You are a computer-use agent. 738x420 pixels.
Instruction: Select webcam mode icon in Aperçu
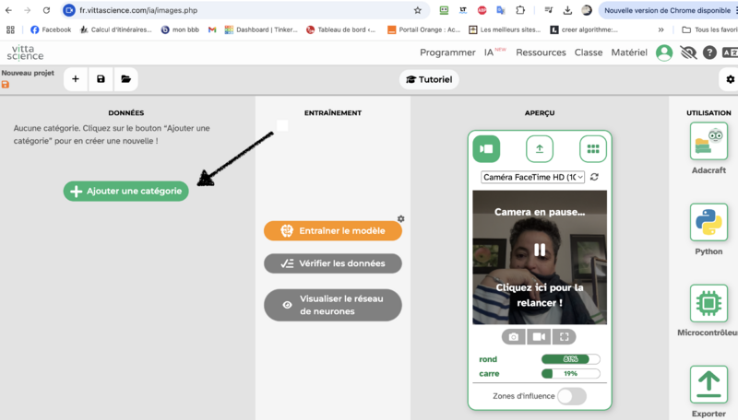486,148
